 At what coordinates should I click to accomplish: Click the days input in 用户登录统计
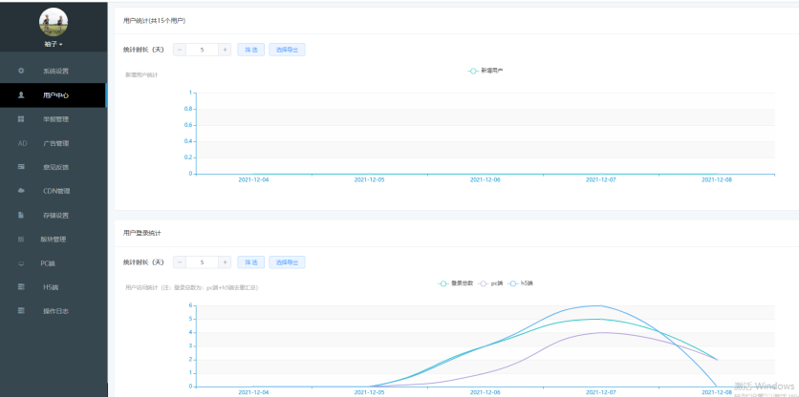203,262
